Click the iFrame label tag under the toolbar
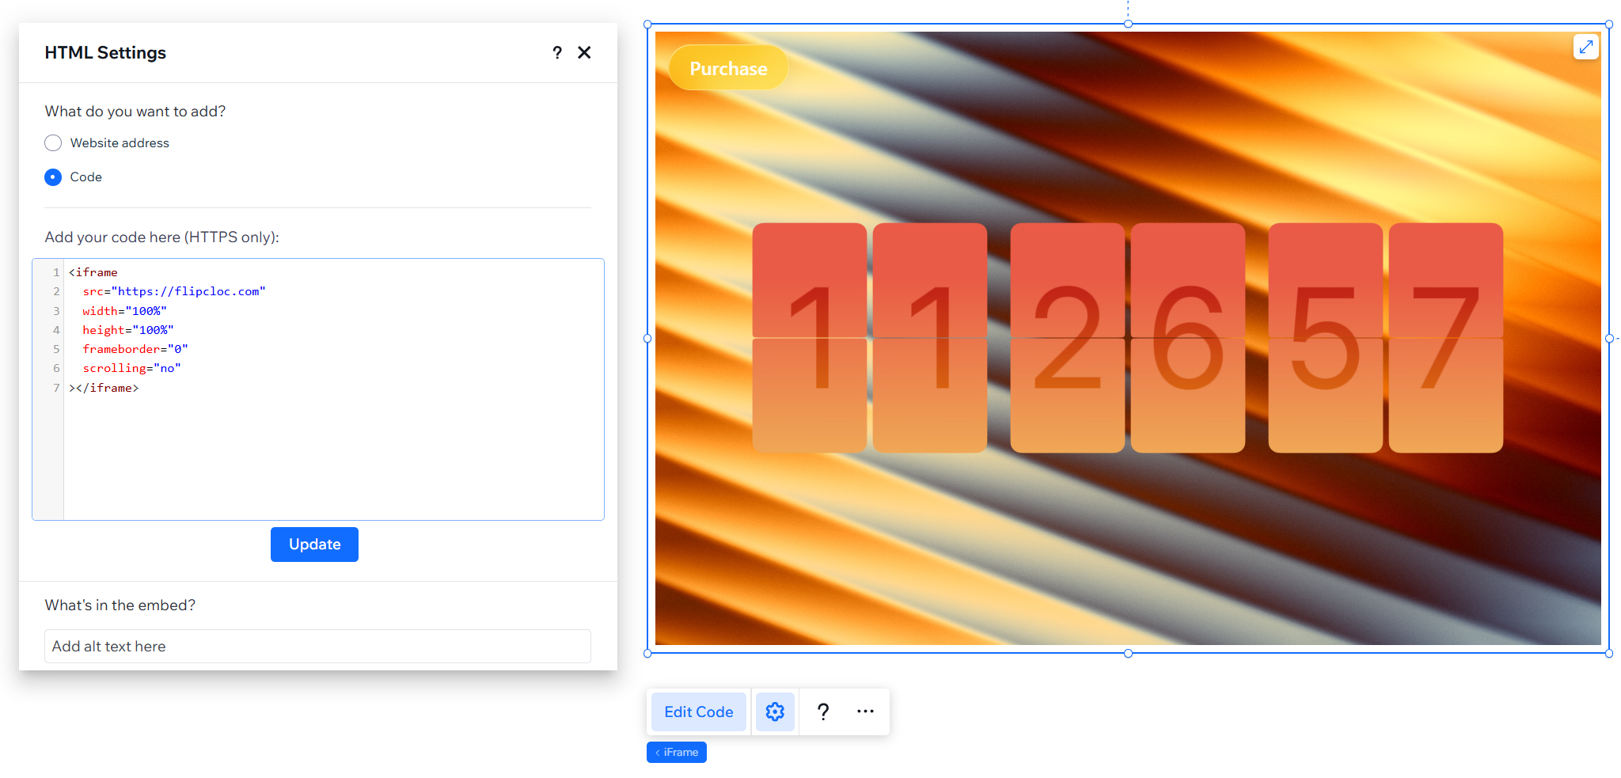Image resolution: width=1621 pixels, height=778 pixels. tap(681, 752)
